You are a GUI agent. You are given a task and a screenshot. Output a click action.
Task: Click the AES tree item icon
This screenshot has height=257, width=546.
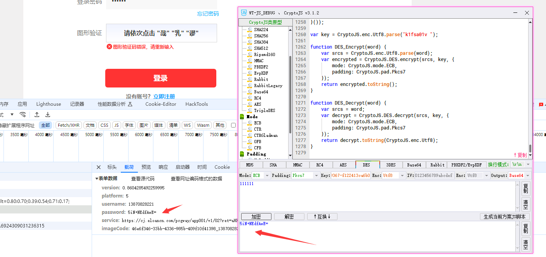(250, 104)
